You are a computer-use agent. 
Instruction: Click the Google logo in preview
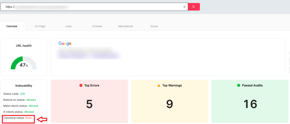click(65, 43)
